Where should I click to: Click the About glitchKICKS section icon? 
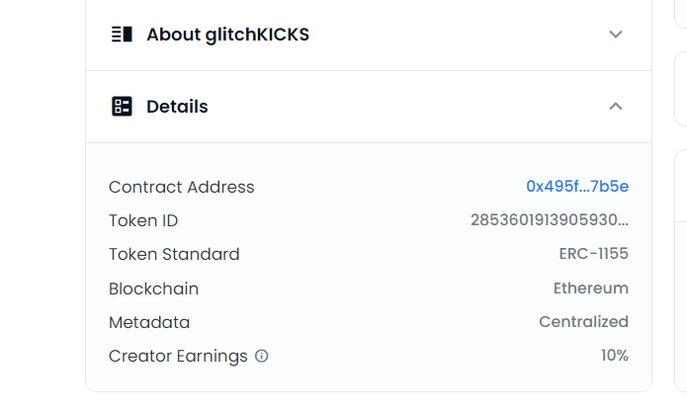click(x=122, y=35)
